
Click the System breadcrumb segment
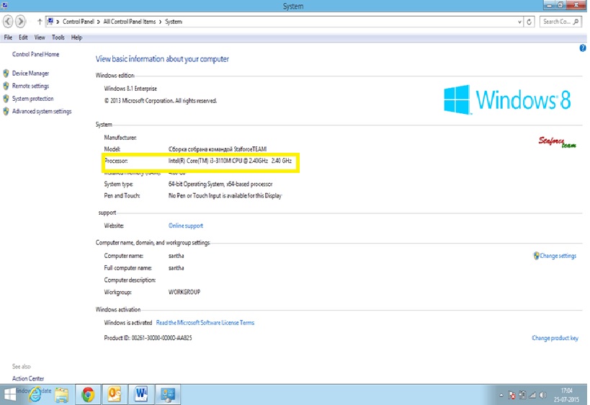(x=174, y=22)
